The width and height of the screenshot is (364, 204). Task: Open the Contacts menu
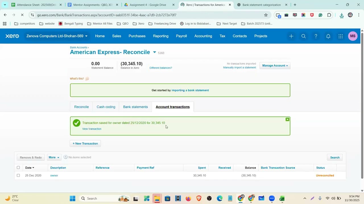240,36
